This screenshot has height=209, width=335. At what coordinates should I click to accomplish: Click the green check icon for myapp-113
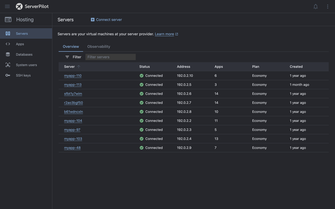142,85
